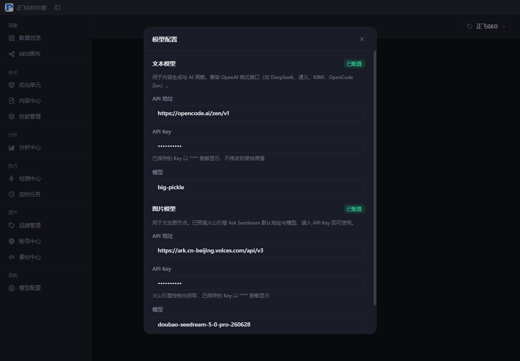This screenshot has height=361, width=520.
Task: Click the 已保存的 Key 脱敏显示 hint text
Action: pyautogui.click(x=208, y=158)
